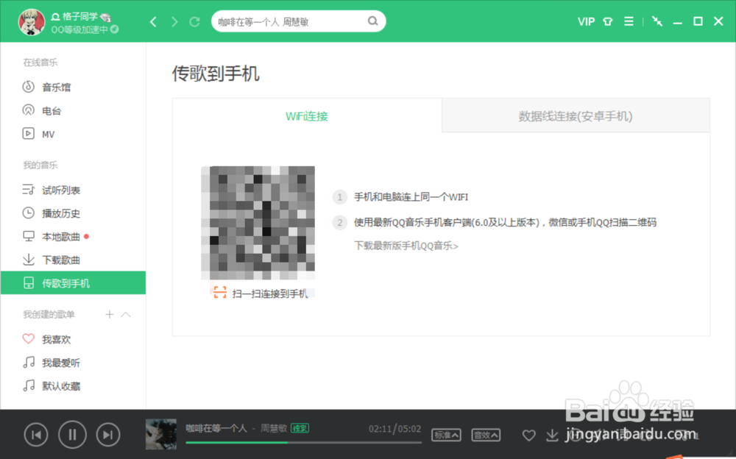Toggle the heart to favorite the playing song

(x=528, y=435)
